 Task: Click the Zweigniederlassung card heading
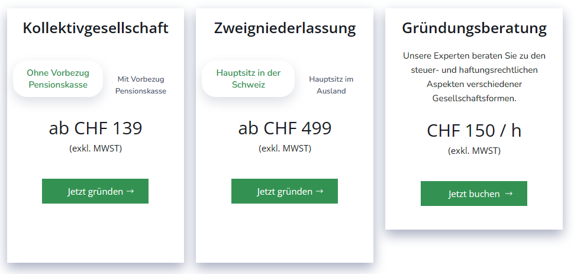[285, 28]
